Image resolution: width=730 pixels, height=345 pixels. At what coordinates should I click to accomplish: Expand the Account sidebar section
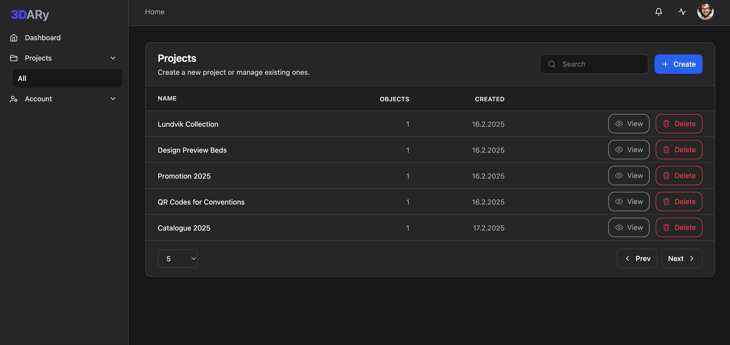click(x=113, y=99)
